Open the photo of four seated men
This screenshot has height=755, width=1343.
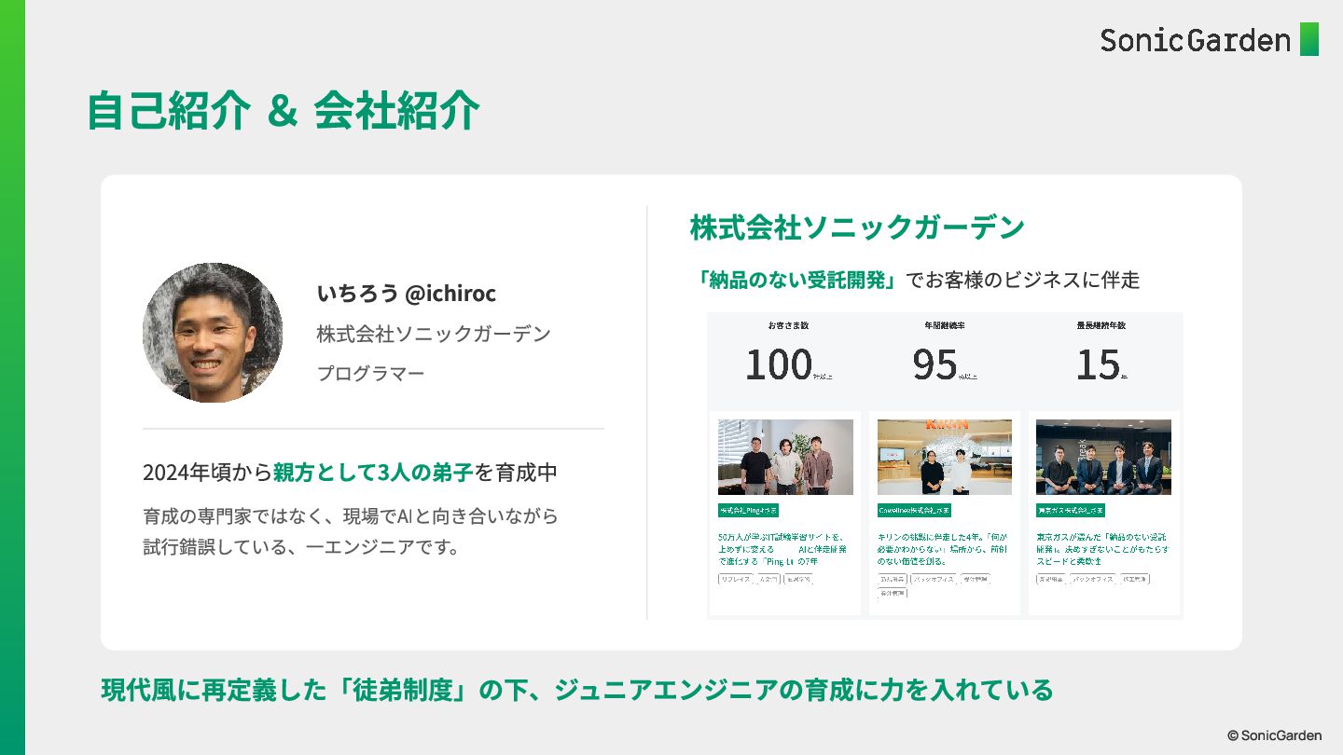(1103, 457)
